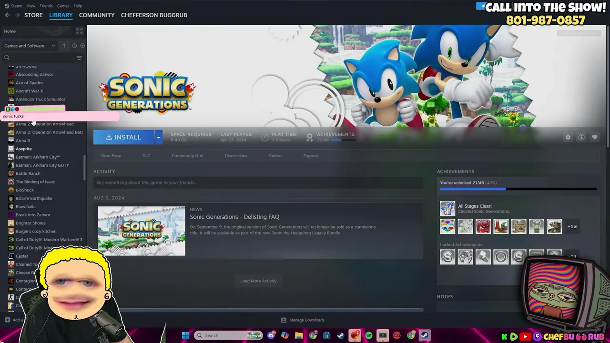This screenshot has width=610, height=343.
Task: Select Arma 3 in library list
Action: (x=22, y=141)
